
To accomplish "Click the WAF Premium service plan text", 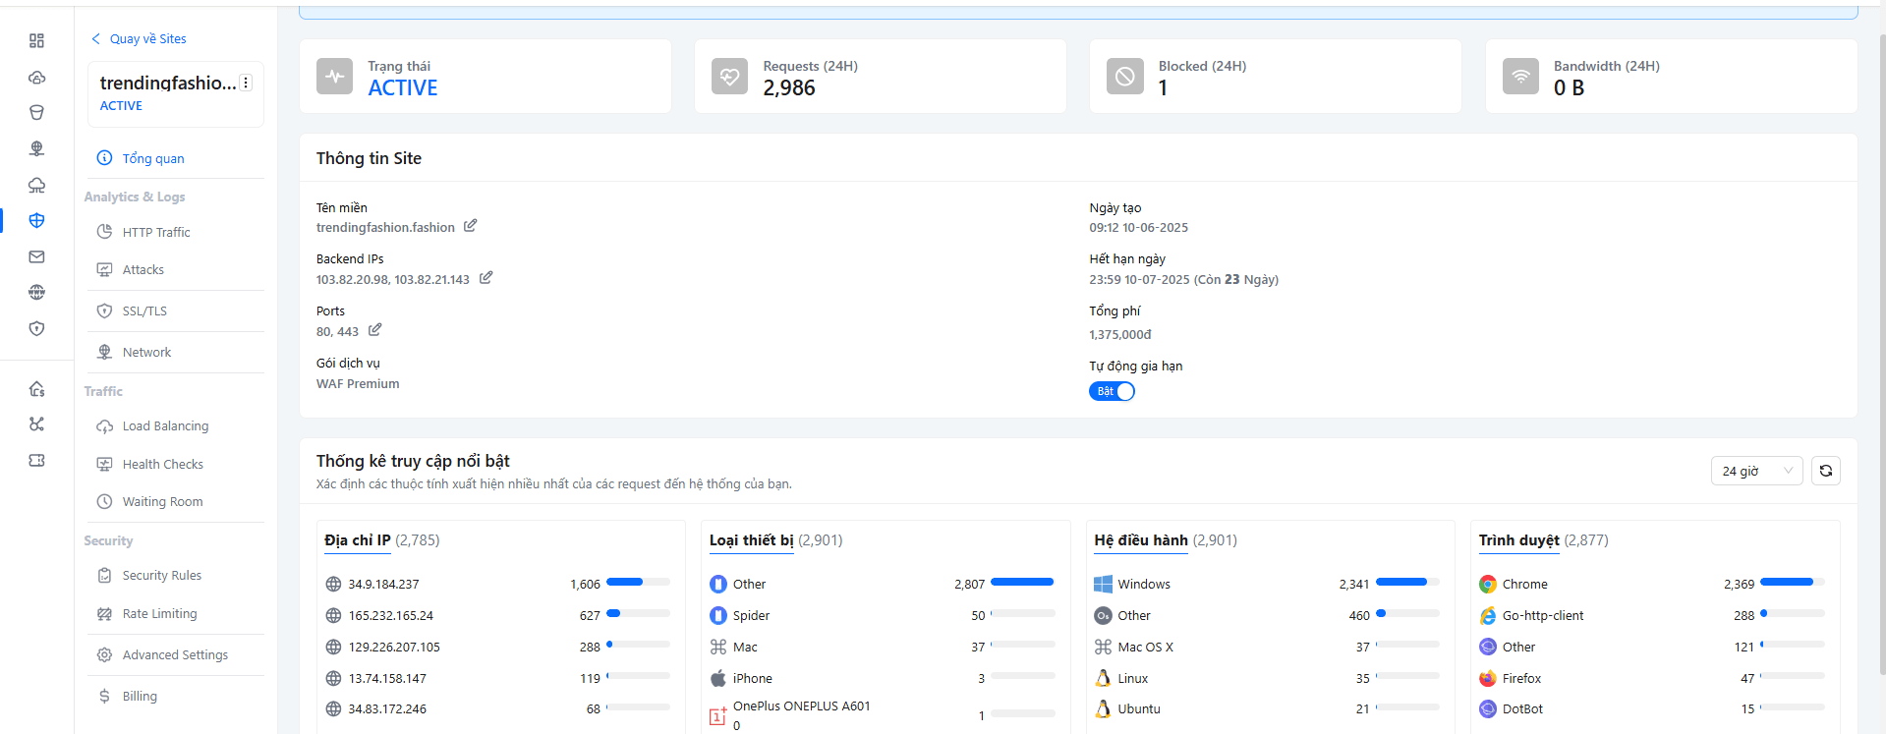I will 358,384.
